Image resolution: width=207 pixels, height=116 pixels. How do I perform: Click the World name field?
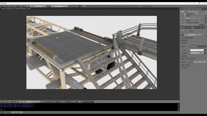click(190, 35)
